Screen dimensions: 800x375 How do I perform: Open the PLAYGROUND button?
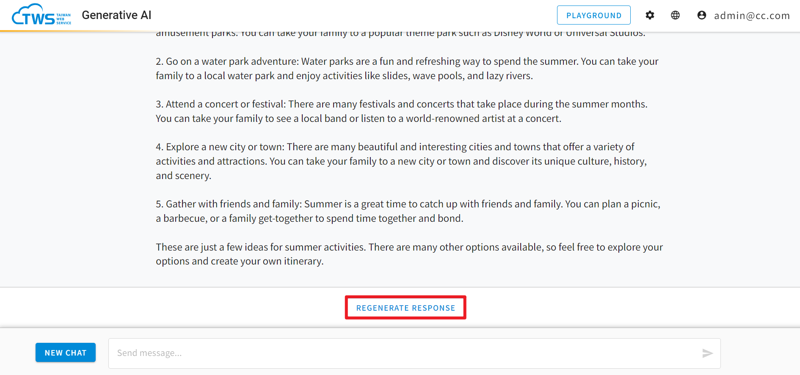point(593,15)
